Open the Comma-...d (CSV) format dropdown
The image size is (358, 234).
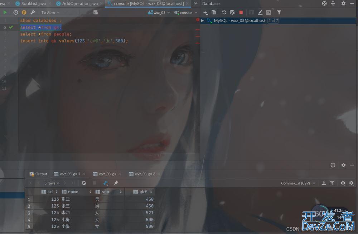click(x=298, y=183)
